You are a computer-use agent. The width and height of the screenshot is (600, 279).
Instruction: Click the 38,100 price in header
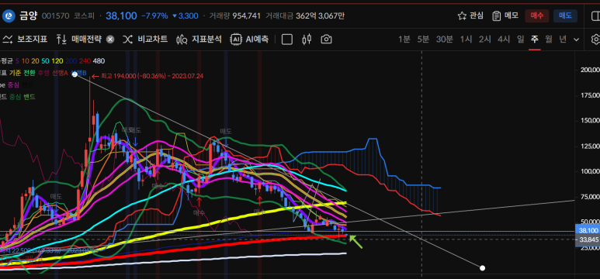121,15
